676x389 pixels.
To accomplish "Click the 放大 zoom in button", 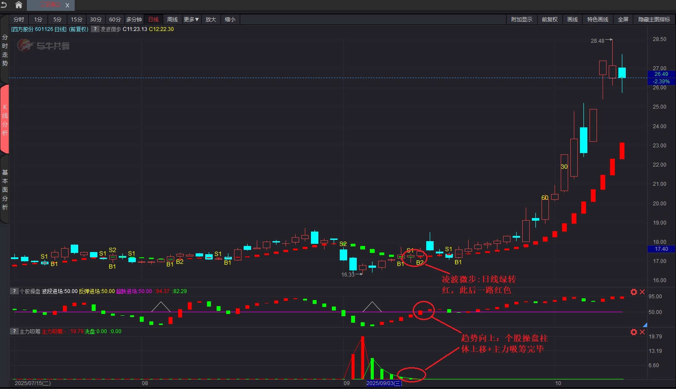I will [211, 20].
